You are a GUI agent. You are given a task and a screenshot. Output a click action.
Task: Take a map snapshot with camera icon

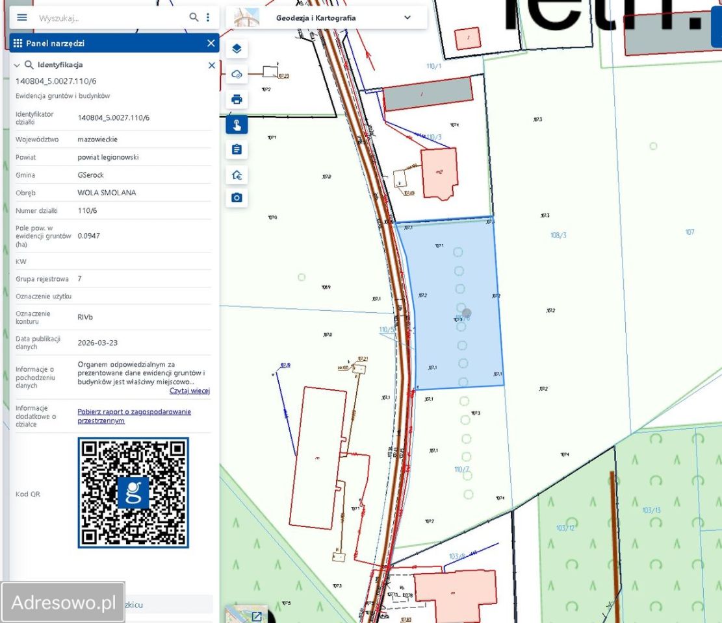pos(237,198)
